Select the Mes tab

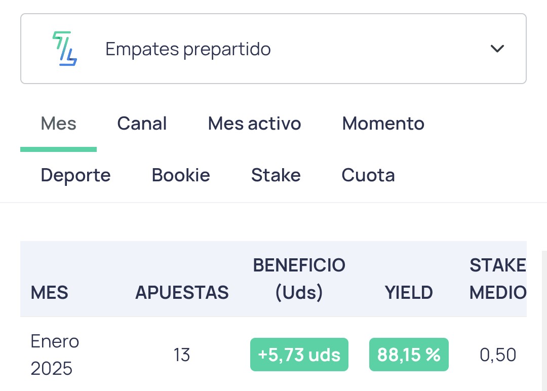[x=58, y=124]
